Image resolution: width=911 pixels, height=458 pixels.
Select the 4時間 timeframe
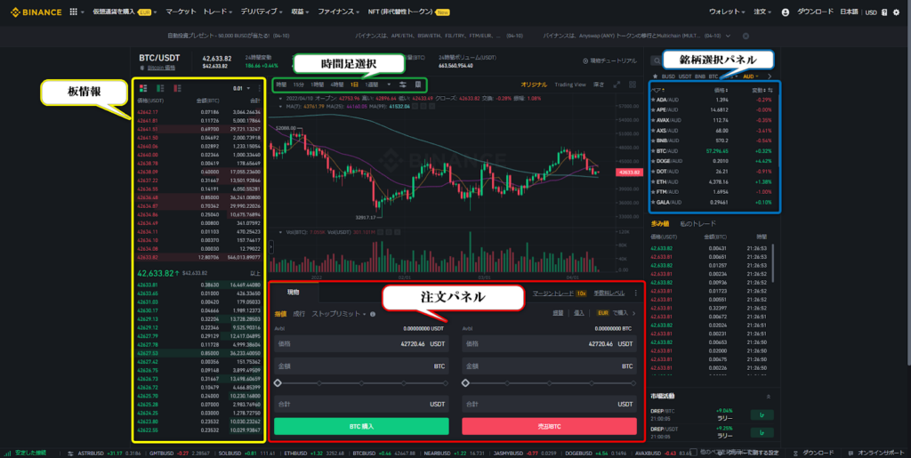point(337,84)
